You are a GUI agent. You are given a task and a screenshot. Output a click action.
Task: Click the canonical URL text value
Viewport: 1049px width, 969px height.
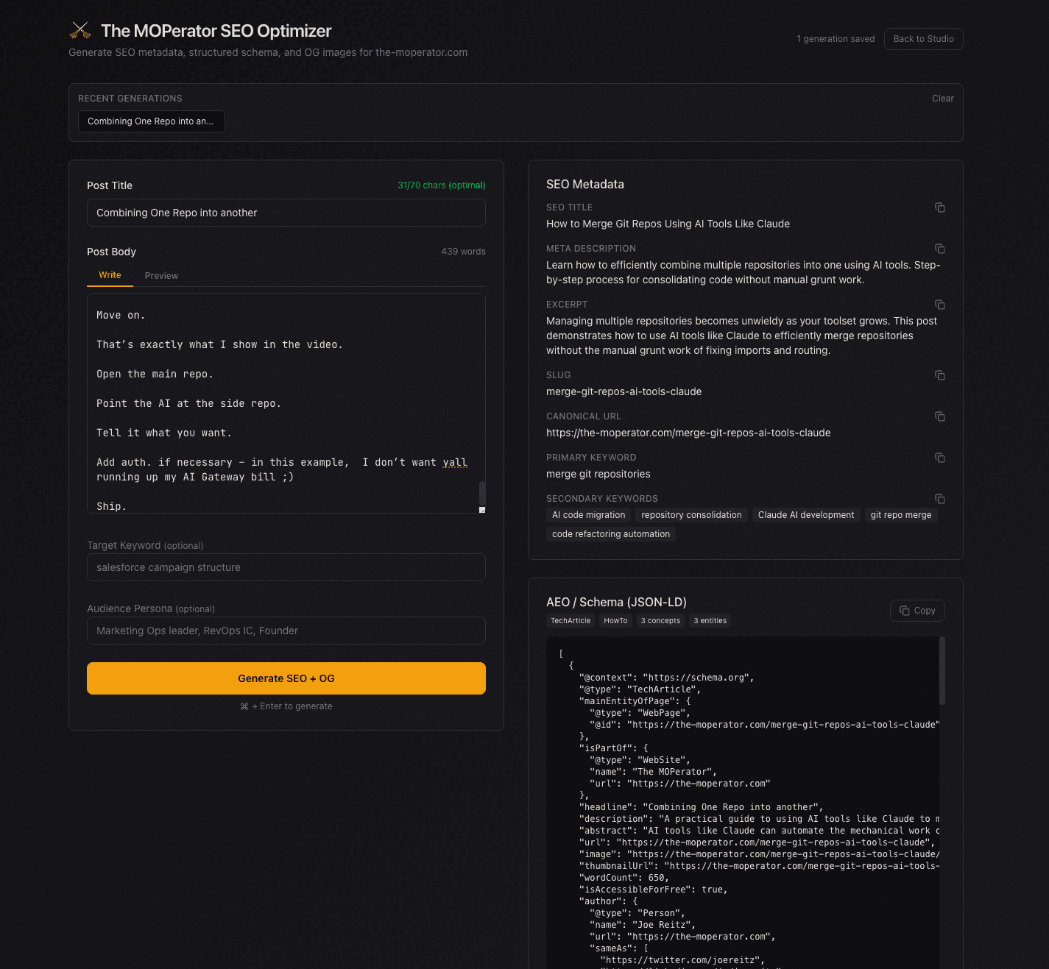pos(688,433)
